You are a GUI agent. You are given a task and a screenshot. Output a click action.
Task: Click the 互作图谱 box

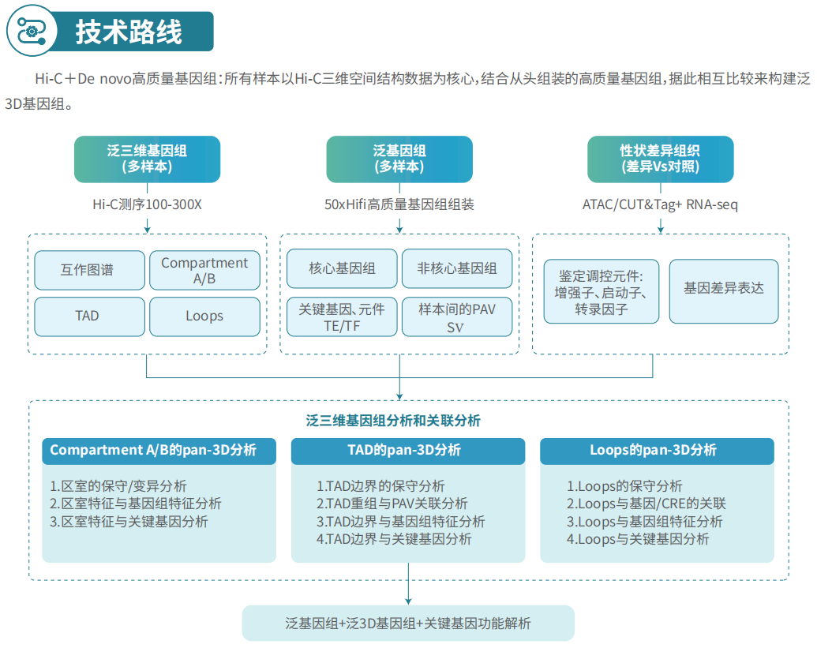pyautogui.click(x=90, y=270)
